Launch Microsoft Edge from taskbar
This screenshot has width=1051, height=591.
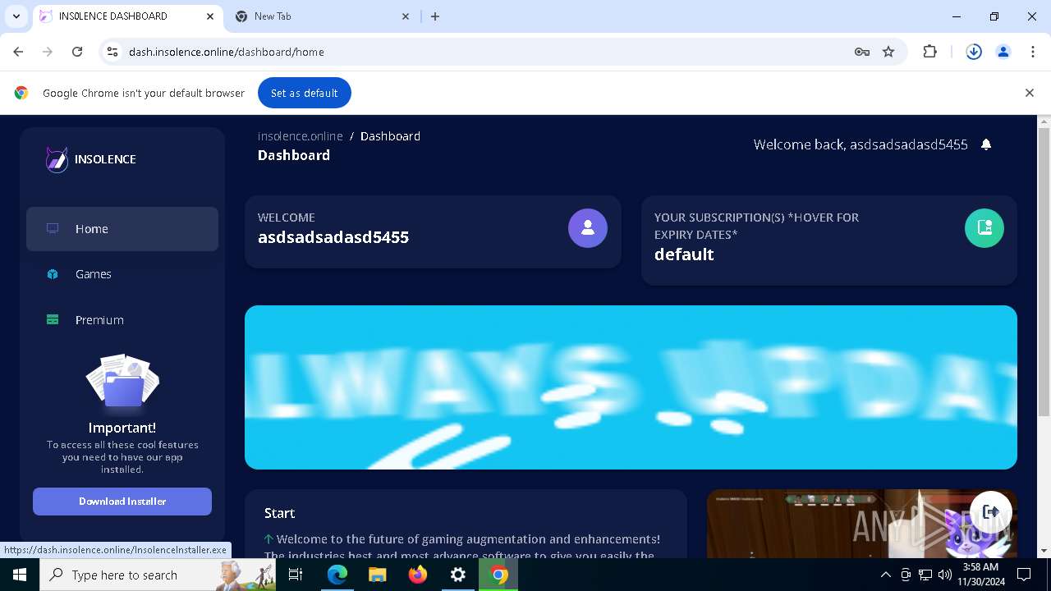(337, 575)
